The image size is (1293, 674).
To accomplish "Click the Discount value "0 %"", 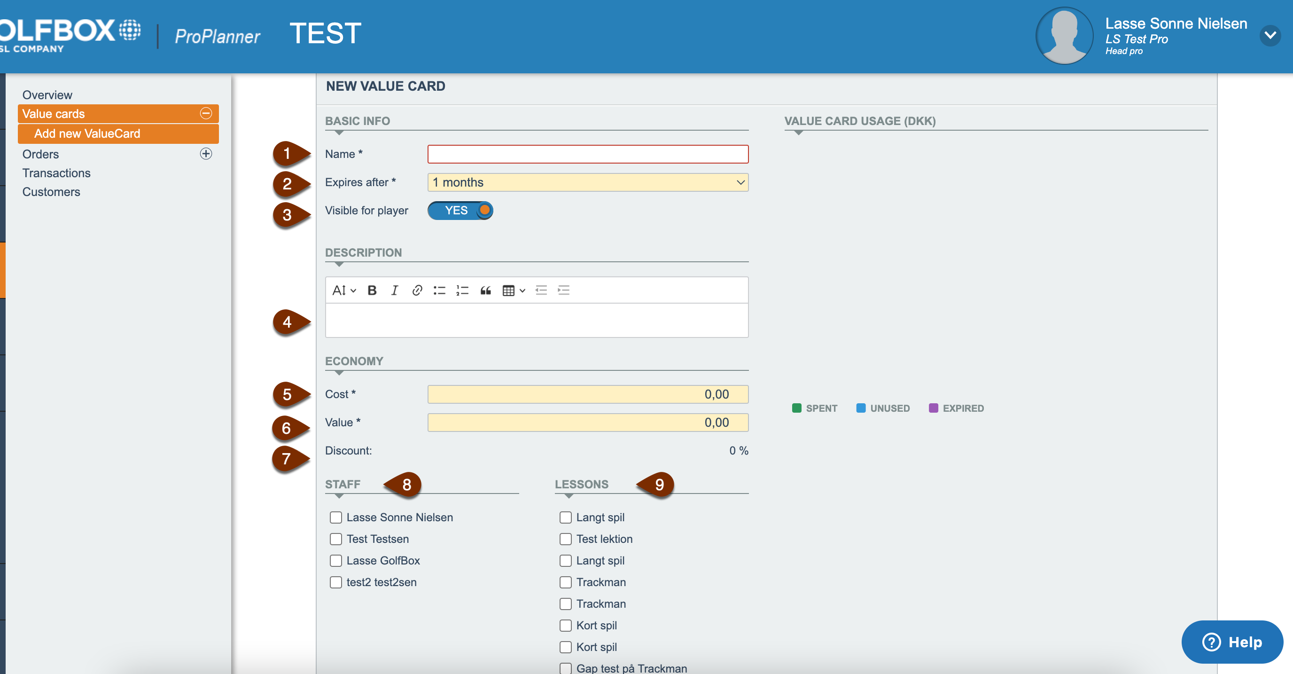I will [x=739, y=450].
